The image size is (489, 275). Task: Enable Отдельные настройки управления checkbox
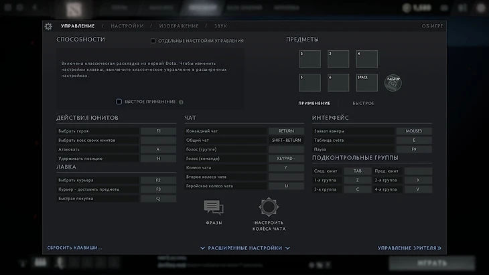pyautogui.click(x=153, y=41)
